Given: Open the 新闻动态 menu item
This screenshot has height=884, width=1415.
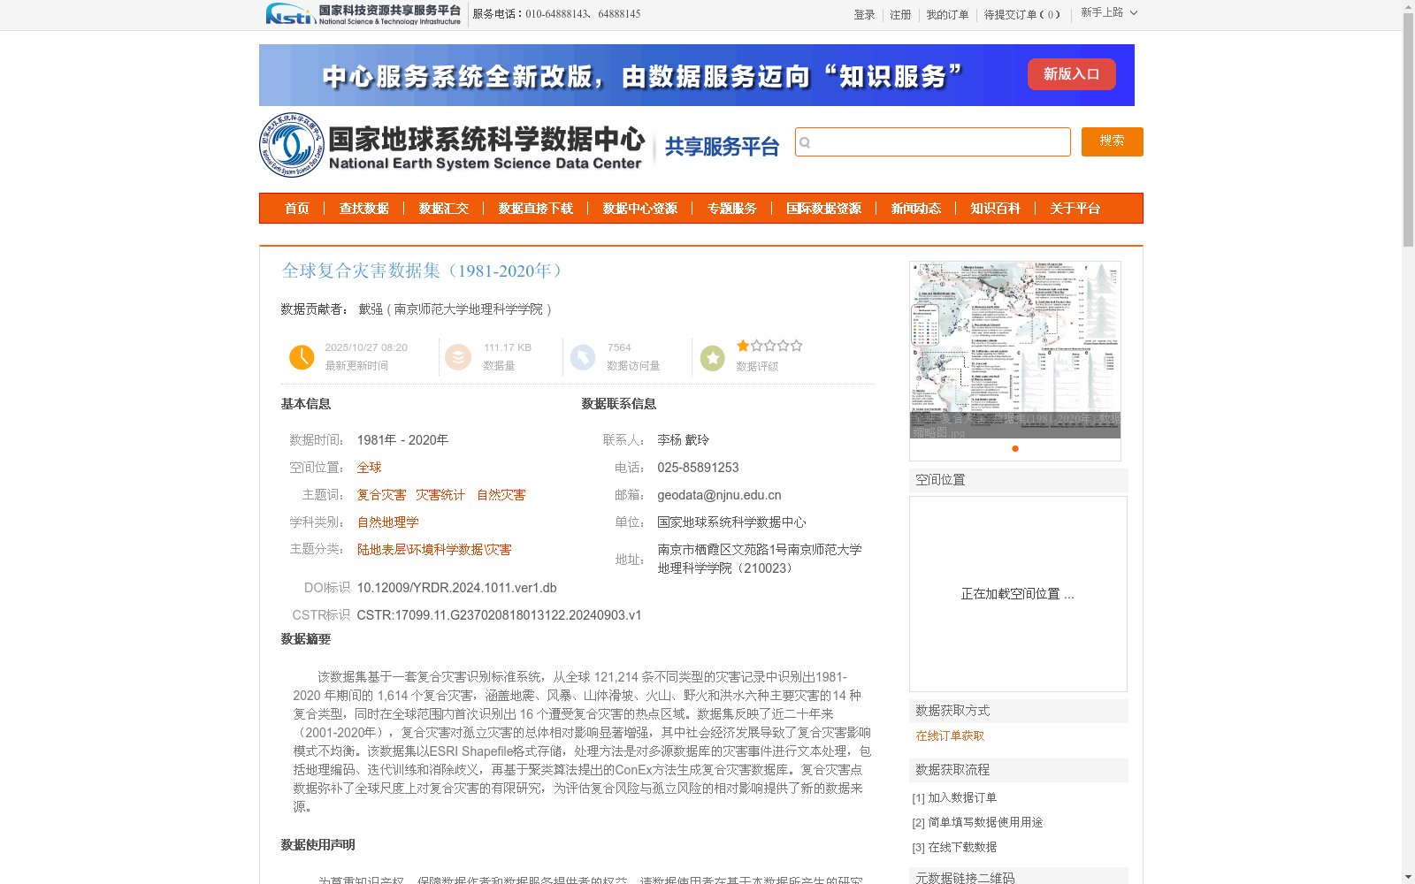Looking at the screenshot, I should coord(916,209).
